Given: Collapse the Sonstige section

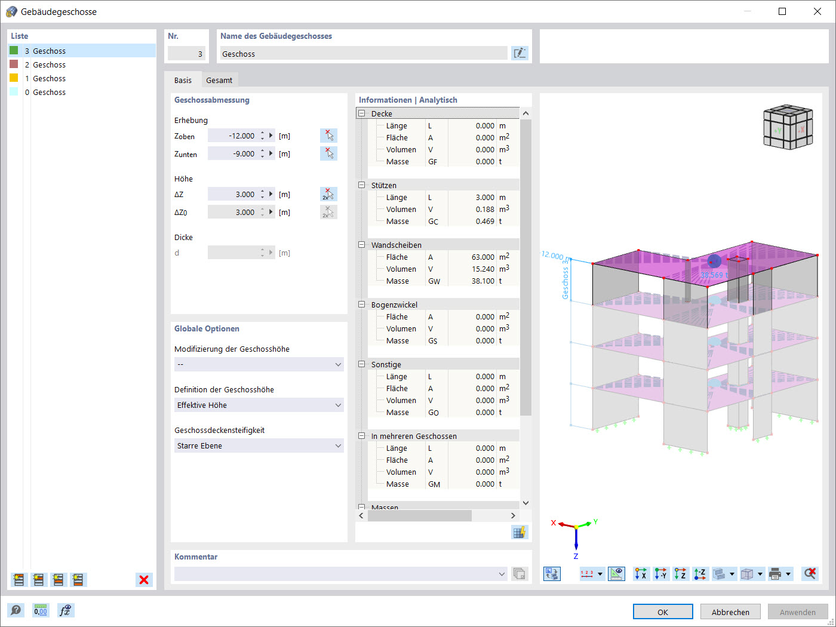Looking at the screenshot, I should click(x=361, y=364).
